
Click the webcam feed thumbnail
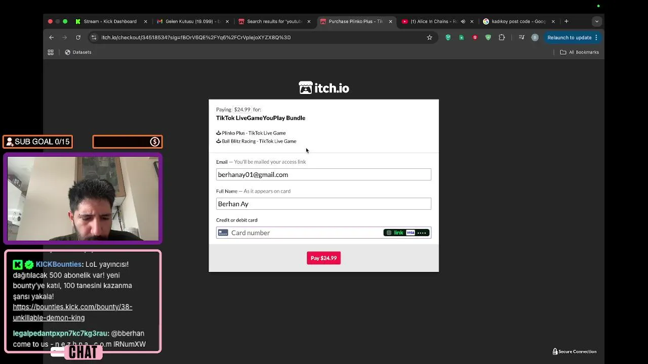click(x=83, y=198)
